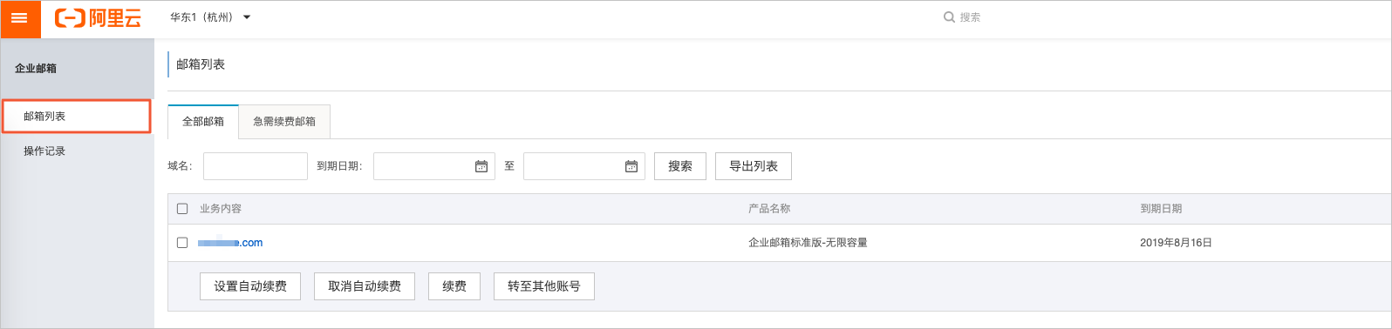Click the 导出列表 button

(x=754, y=166)
